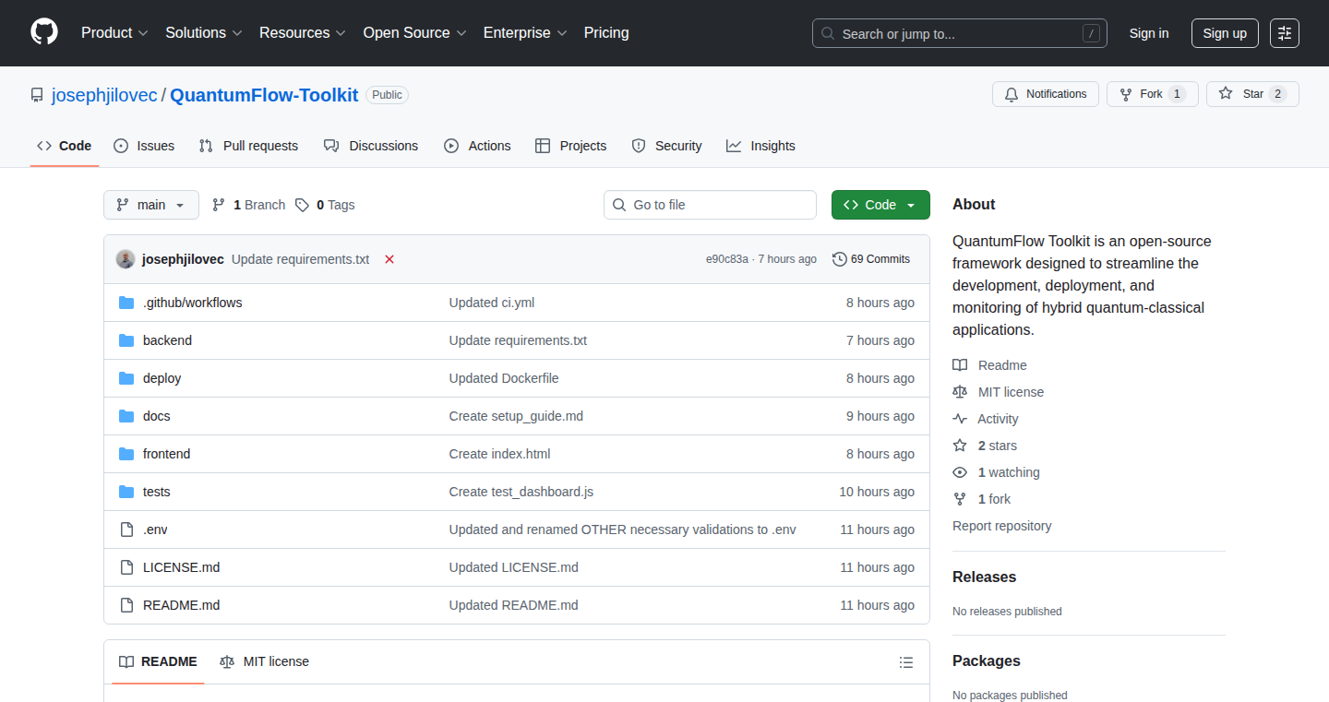1329x702 pixels.
Task: Open the README outline list icon
Action: pyautogui.click(x=906, y=662)
